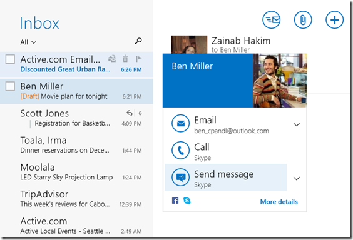
Task: Tick the checkbox for Ben Miller draft
Action: tap(10, 86)
